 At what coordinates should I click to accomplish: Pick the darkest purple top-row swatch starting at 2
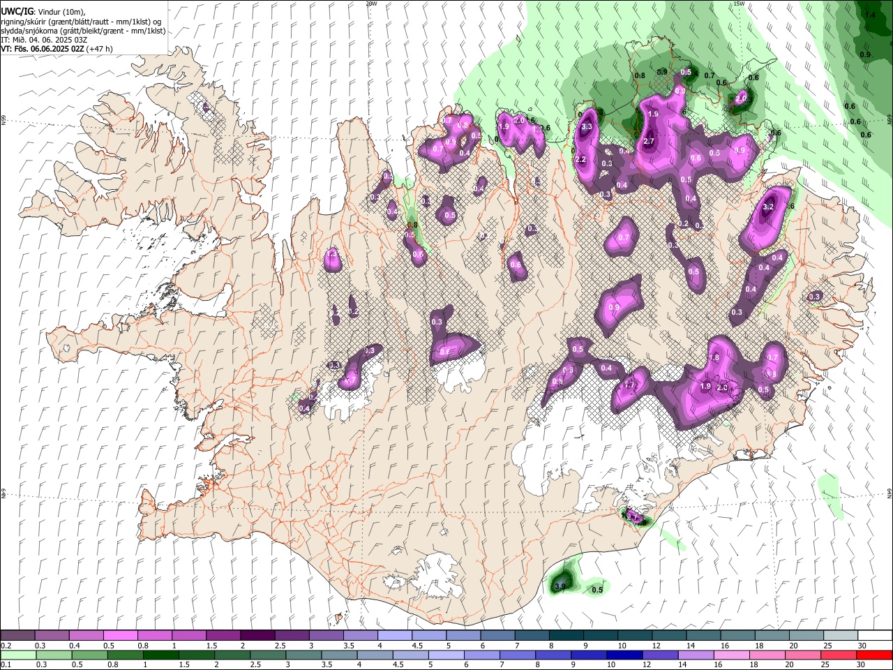[257, 636]
